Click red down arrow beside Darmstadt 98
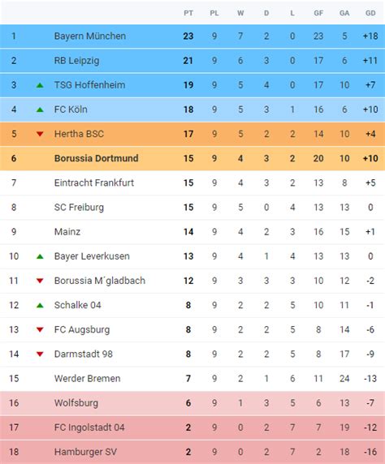The width and height of the screenshot is (385, 464). coord(40,354)
